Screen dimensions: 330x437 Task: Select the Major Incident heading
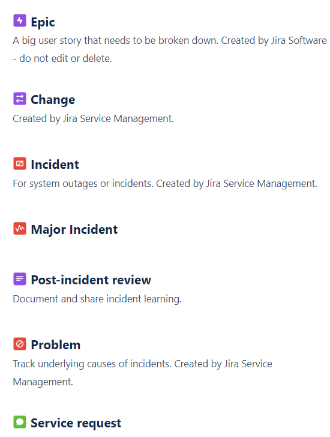coord(74,230)
